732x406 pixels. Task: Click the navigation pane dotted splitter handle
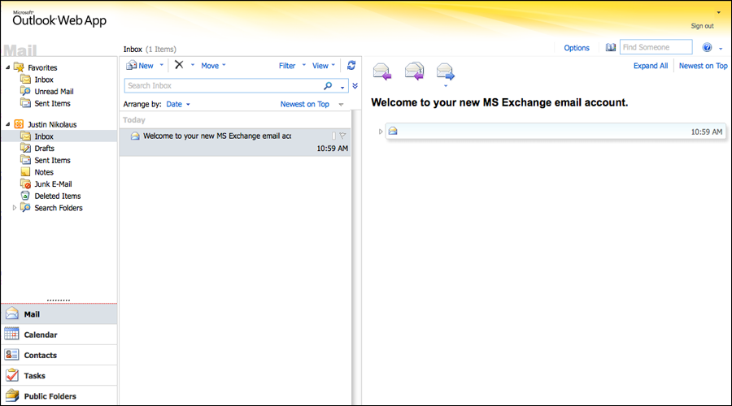click(x=59, y=300)
